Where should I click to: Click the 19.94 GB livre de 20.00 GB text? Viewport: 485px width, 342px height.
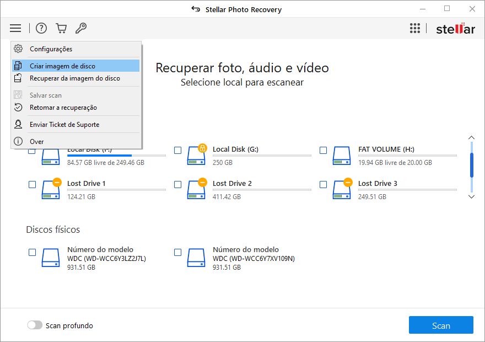[x=395, y=163]
